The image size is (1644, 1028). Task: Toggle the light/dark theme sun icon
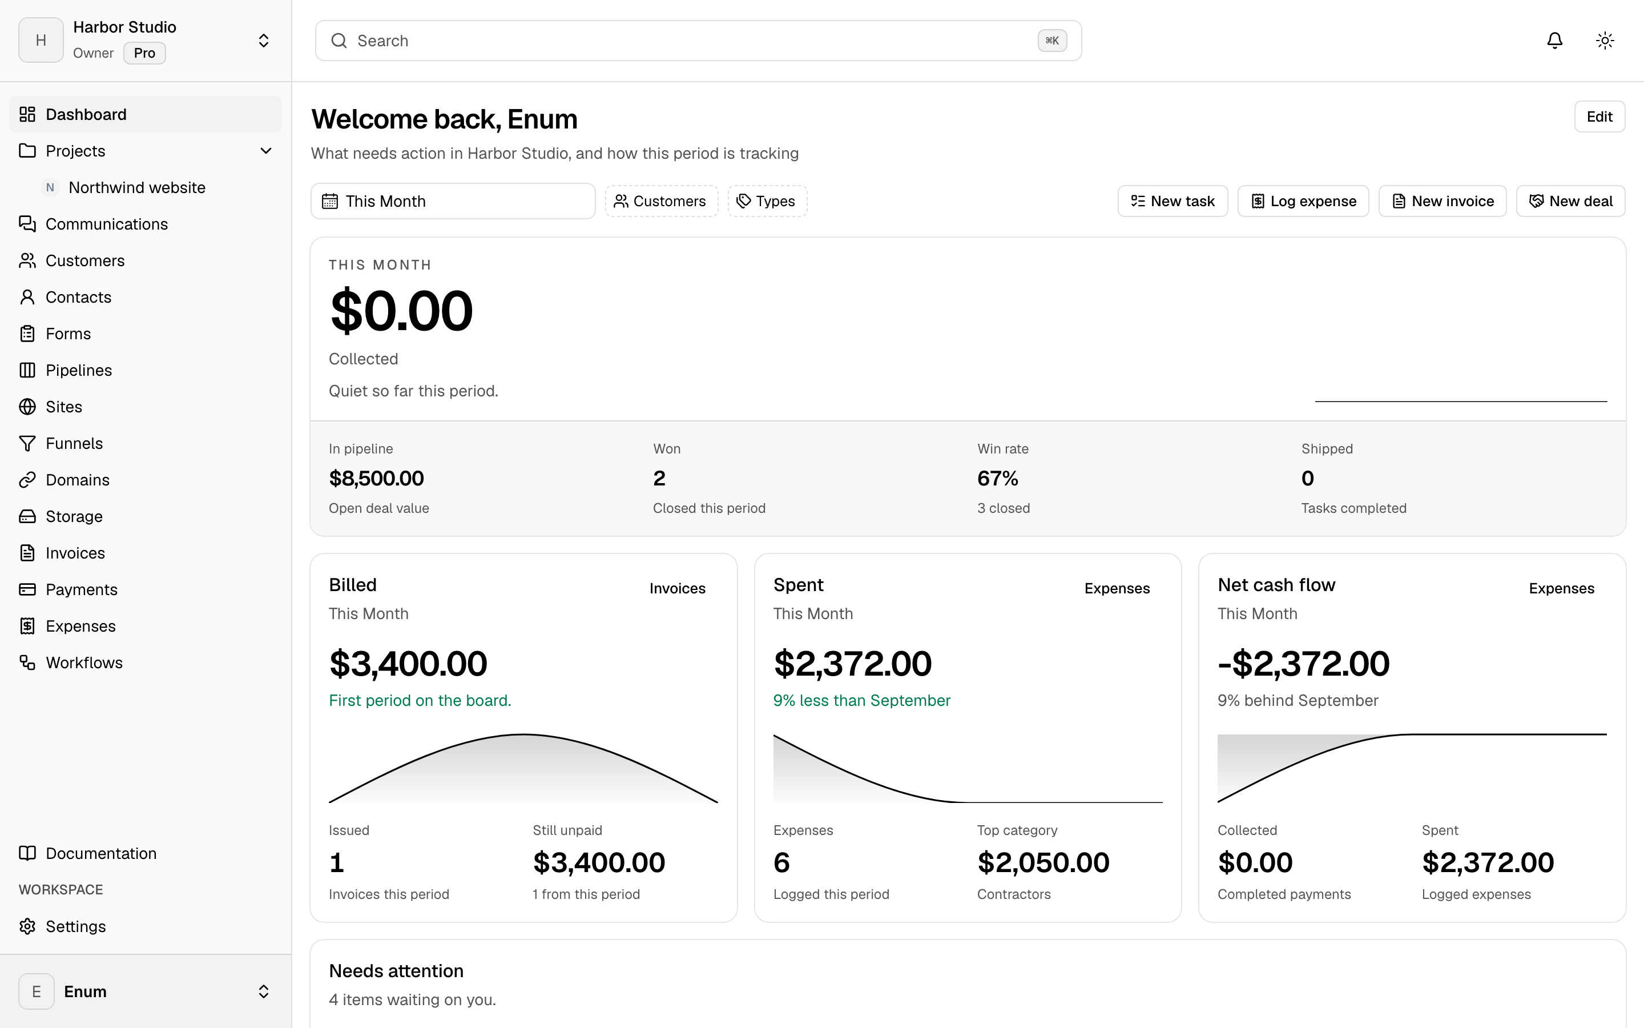pyautogui.click(x=1605, y=41)
